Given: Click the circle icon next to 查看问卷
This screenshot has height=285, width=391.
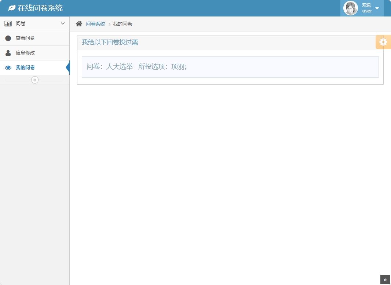Looking at the screenshot, I should 8,38.
